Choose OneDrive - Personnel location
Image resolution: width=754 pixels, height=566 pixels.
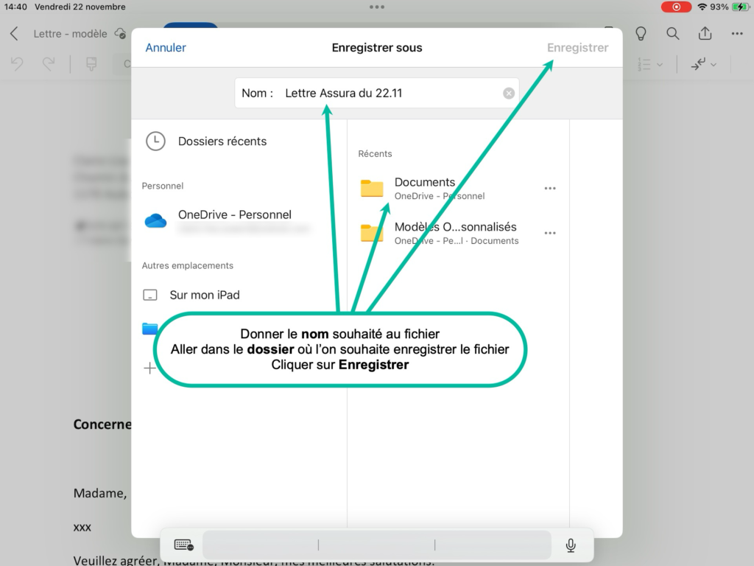(x=234, y=215)
